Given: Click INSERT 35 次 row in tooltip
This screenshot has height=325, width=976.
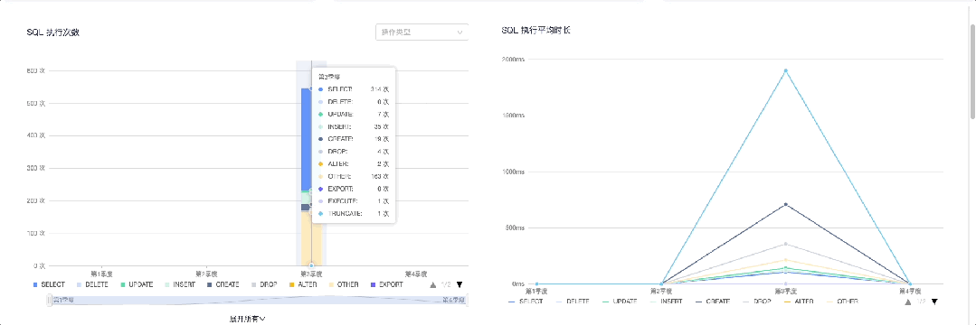Looking at the screenshot, I should tap(354, 126).
